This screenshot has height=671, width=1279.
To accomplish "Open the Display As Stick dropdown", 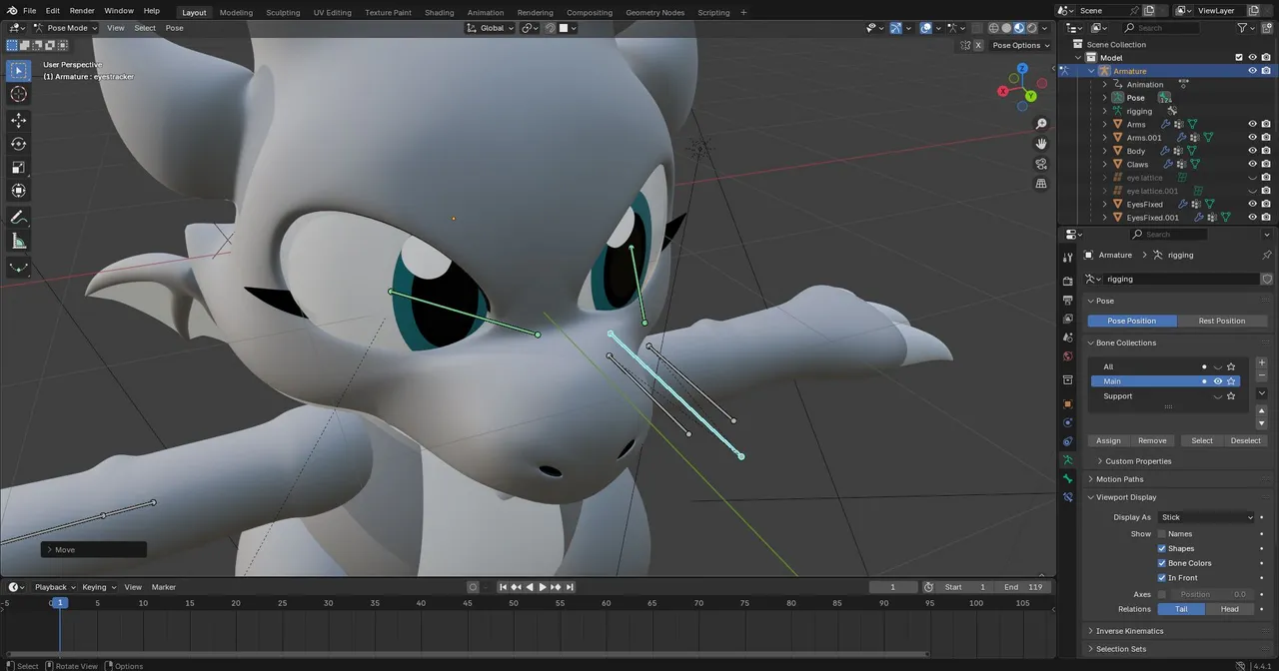I will 1206,517.
